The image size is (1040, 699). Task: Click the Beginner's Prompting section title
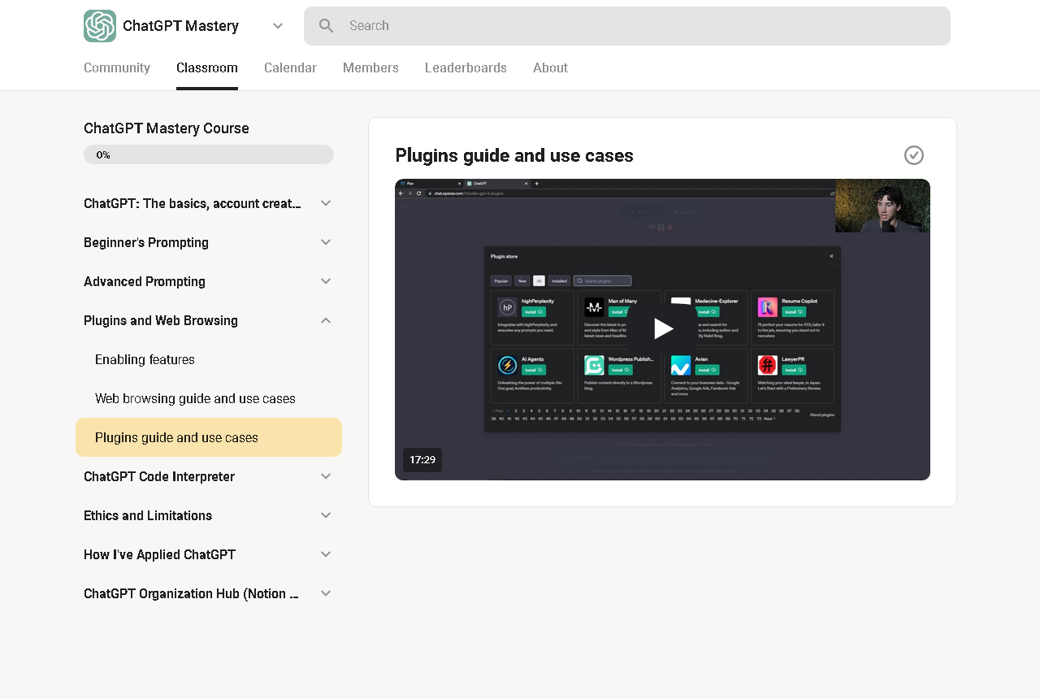(x=146, y=242)
